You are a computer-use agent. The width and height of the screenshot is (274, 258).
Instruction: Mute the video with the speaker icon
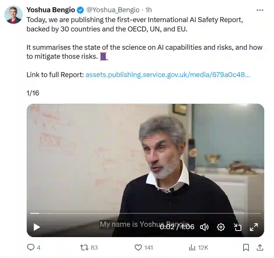[204, 227]
